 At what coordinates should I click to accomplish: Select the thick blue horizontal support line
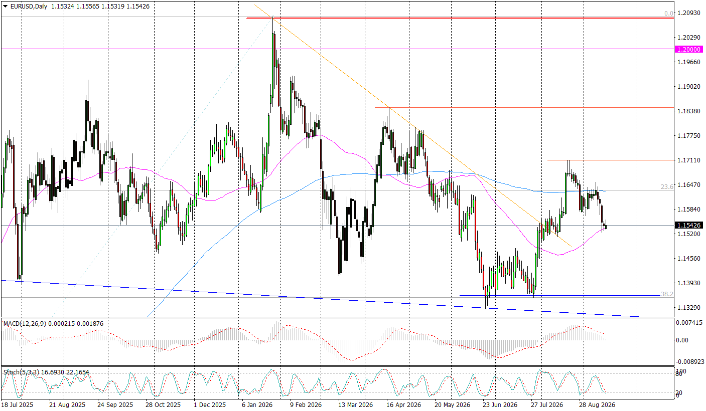coord(559,296)
